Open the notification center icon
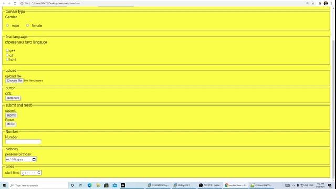336x189 pixels. point(330,185)
